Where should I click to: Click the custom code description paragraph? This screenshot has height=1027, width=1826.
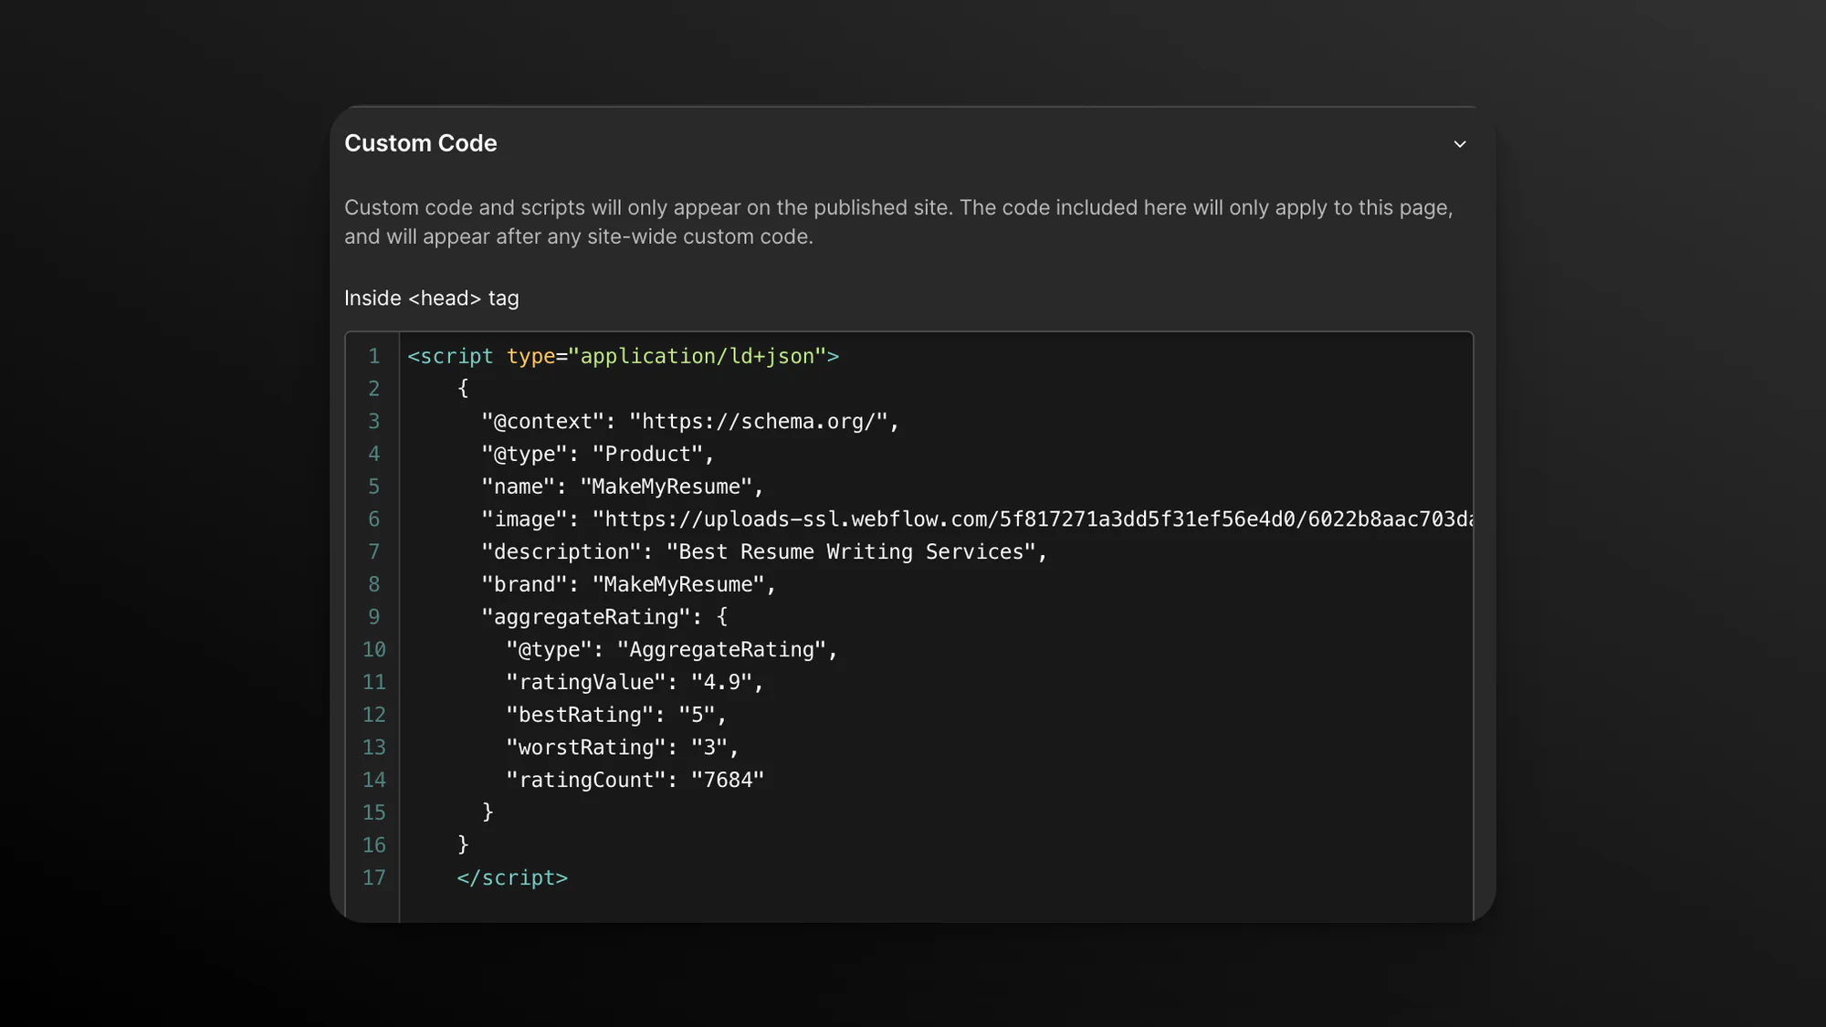coord(898,222)
